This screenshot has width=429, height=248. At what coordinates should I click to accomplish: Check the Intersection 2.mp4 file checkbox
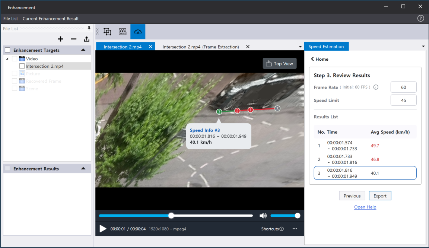pos(22,66)
